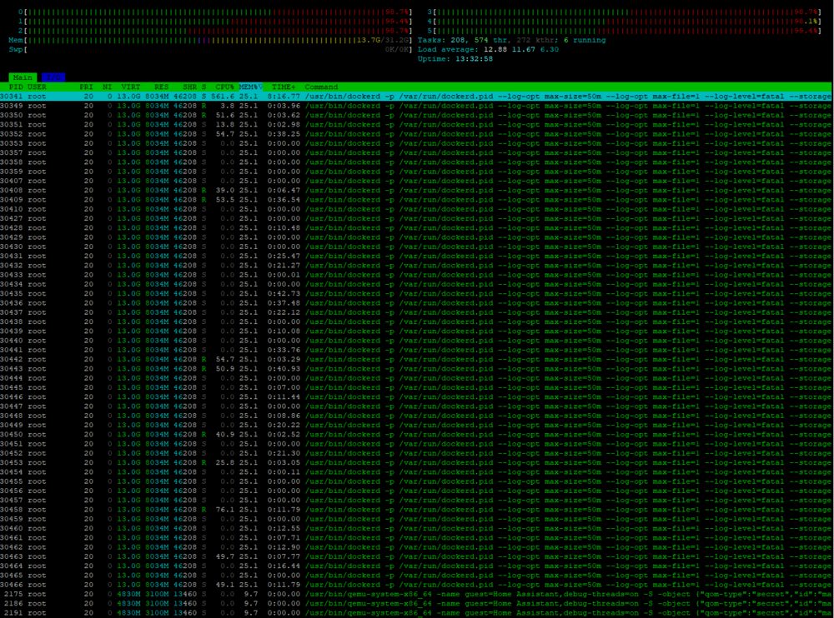Click the CPU 3 usage meter
834x618 pixels.
625,12
